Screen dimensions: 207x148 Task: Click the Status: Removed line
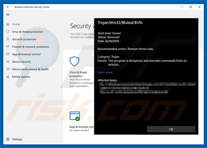[108, 37]
